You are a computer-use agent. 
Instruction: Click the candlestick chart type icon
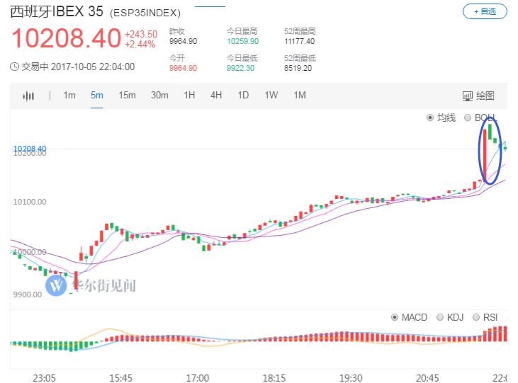(x=28, y=96)
